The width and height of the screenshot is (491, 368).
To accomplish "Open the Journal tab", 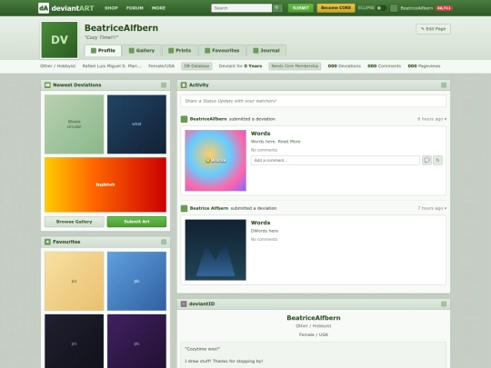I will [266, 50].
